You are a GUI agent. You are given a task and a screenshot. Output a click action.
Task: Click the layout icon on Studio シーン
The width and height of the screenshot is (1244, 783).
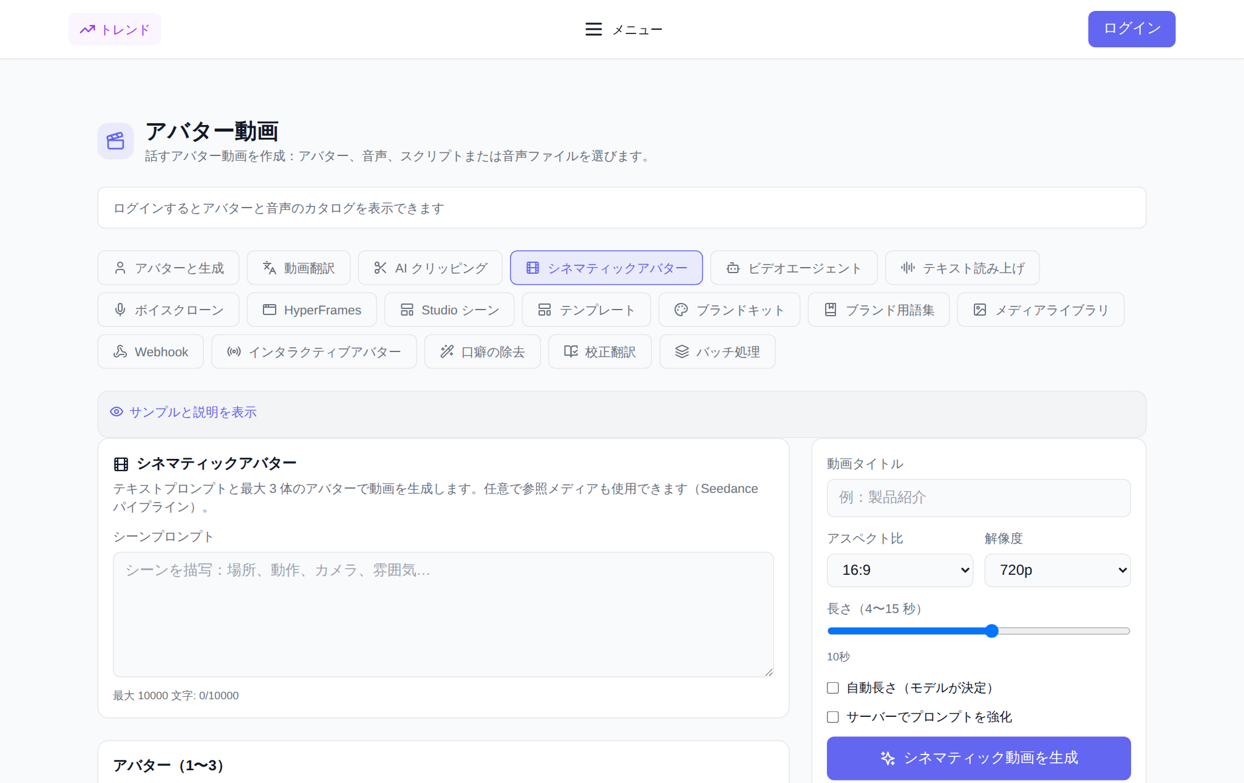click(407, 310)
